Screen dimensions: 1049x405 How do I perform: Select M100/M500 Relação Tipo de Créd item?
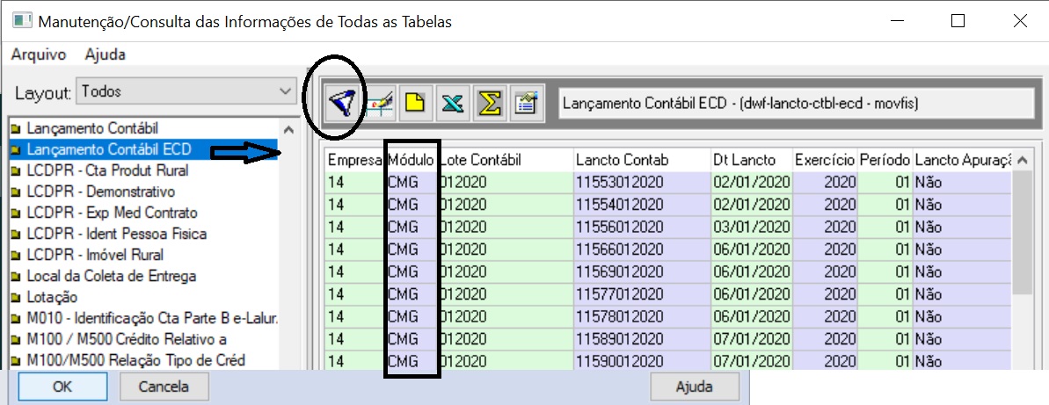point(135,361)
